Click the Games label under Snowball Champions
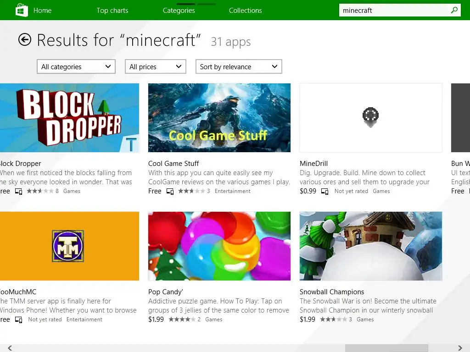Image resolution: width=470 pixels, height=352 pixels. [x=365, y=319]
